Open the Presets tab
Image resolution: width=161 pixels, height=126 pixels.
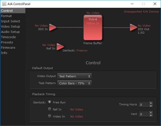(13, 42)
